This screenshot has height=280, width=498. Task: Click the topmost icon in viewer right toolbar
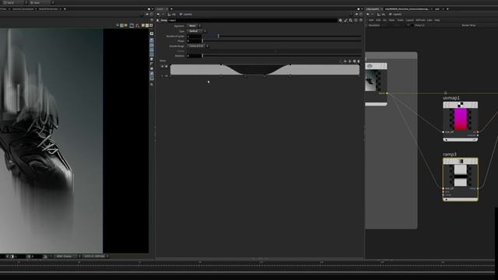[x=152, y=33]
